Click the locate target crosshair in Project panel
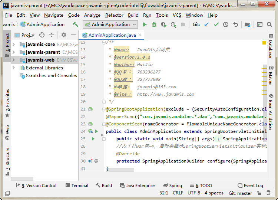278x200 pixels. tap(42, 35)
